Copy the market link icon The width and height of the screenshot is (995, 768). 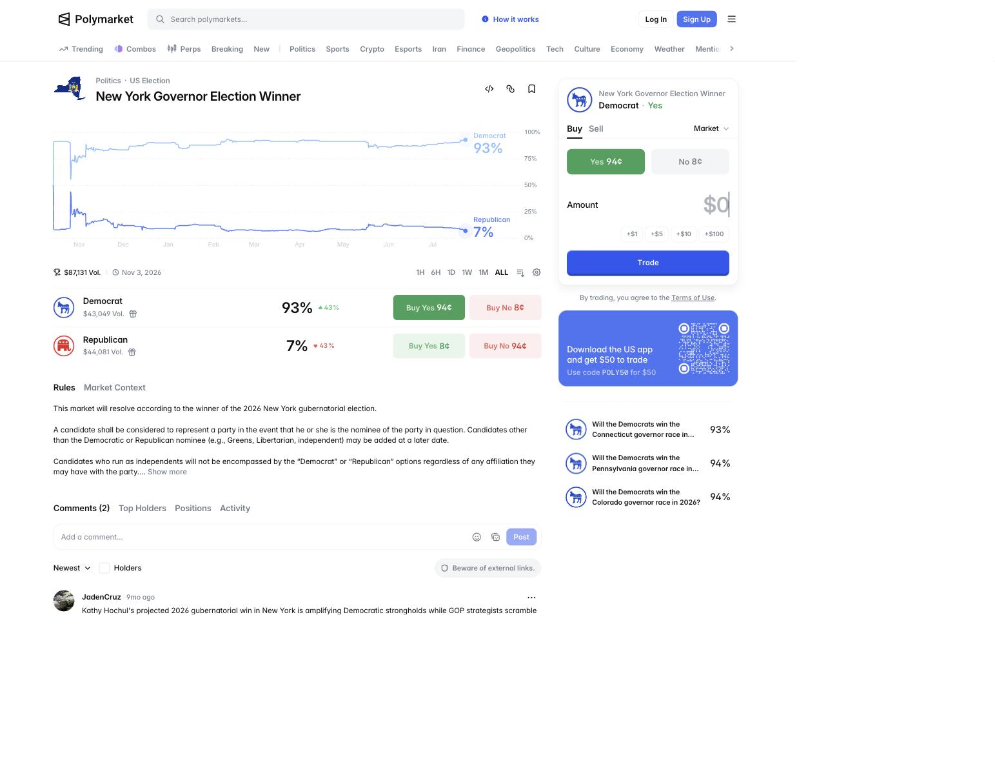(511, 89)
